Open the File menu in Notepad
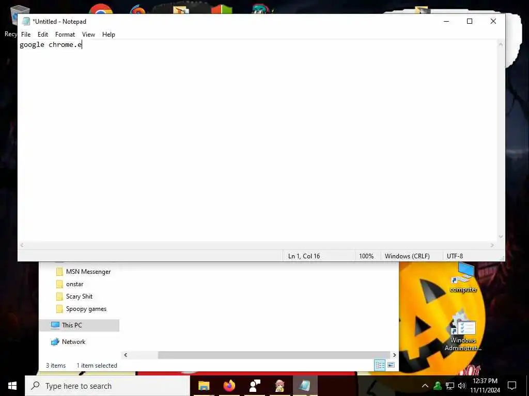This screenshot has width=529, height=396. click(26, 35)
